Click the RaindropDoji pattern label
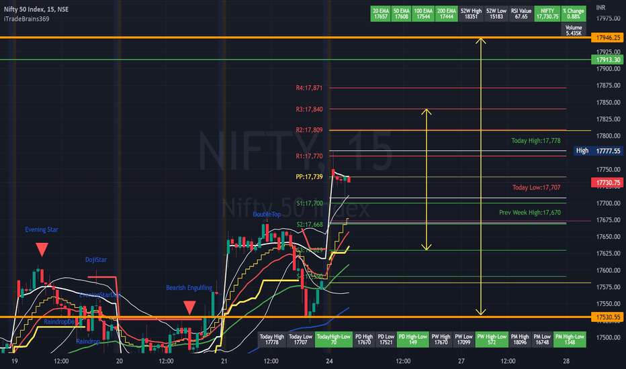The image size is (626, 369). click(59, 322)
